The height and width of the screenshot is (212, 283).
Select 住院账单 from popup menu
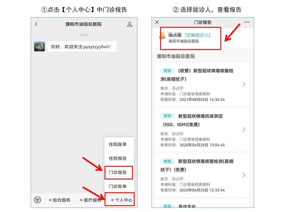[x=118, y=144]
